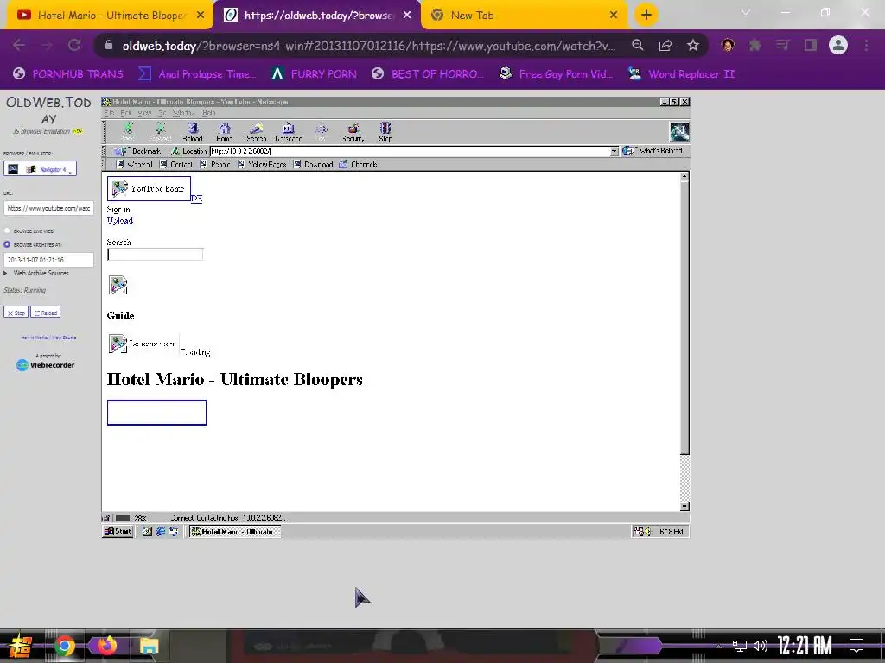Click the volume icon in system tray
885x663 pixels.
pos(761,646)
